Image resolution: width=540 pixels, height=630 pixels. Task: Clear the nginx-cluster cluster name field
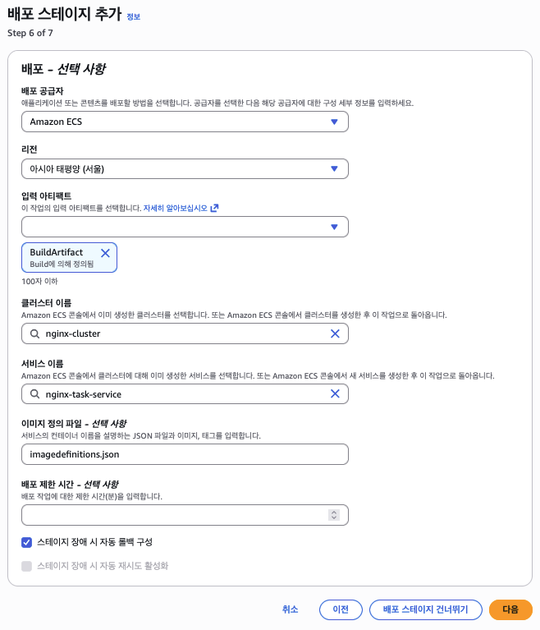(x=335, y=333)
